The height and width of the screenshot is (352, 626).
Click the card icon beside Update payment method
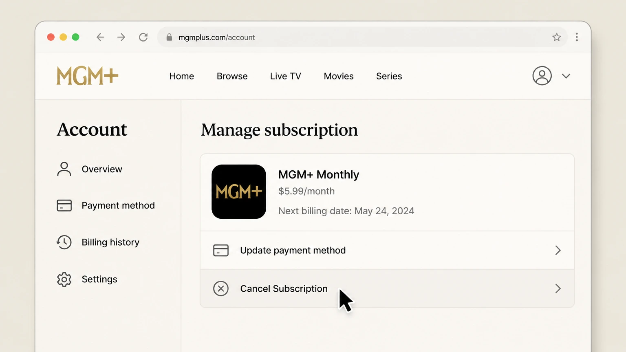(x=221, y=250)
